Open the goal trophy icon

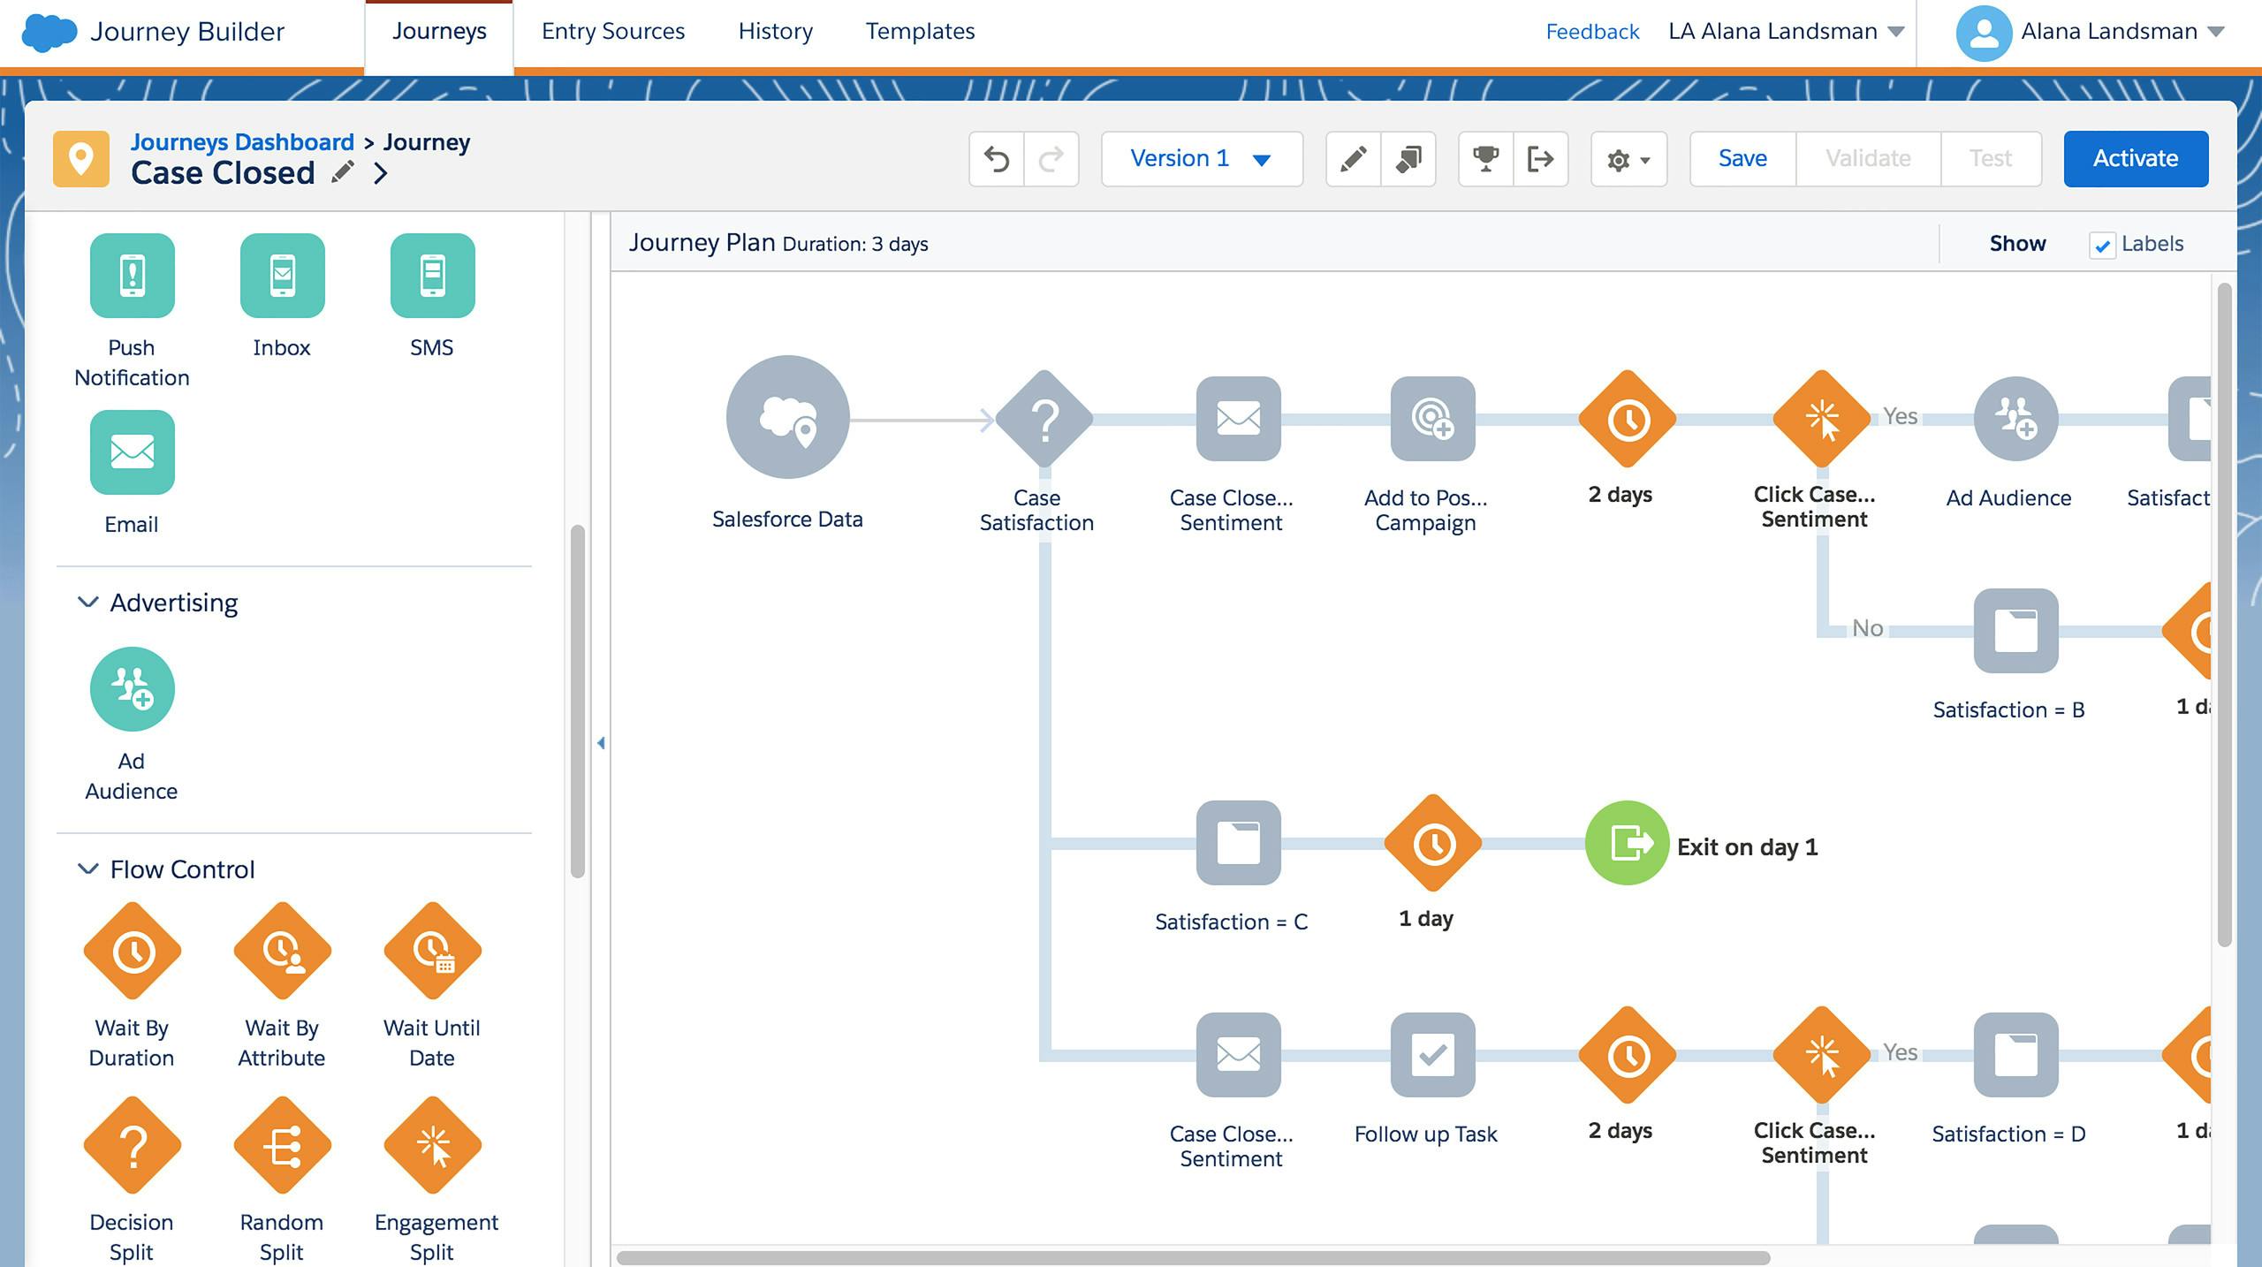click(1486, 159)
